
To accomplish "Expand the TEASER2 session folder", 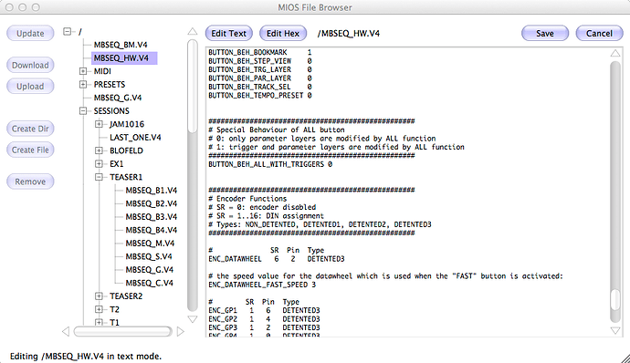I will pyautogui.click(x=99, y=296).
